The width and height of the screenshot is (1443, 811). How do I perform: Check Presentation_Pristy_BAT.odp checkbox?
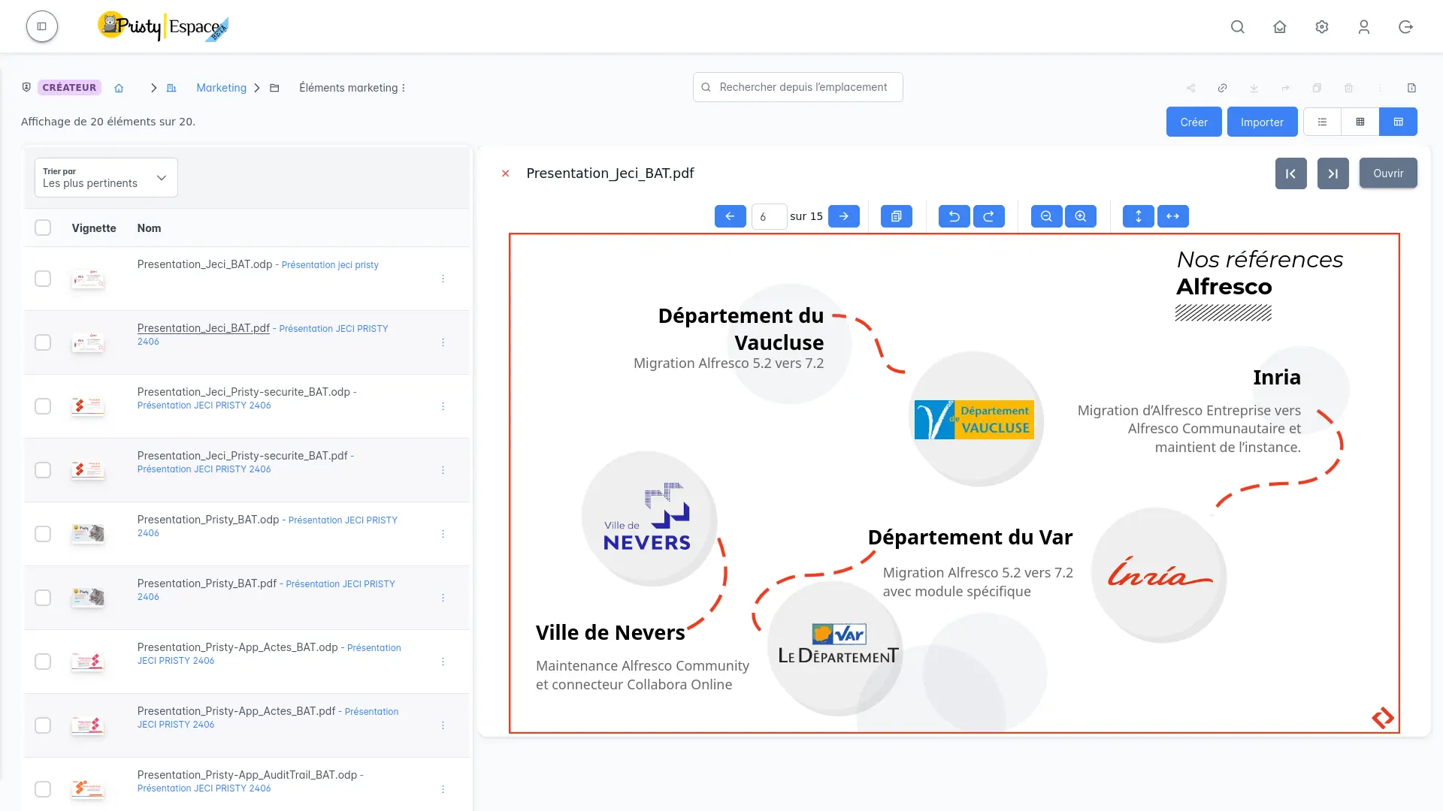[x=43, y=534]
